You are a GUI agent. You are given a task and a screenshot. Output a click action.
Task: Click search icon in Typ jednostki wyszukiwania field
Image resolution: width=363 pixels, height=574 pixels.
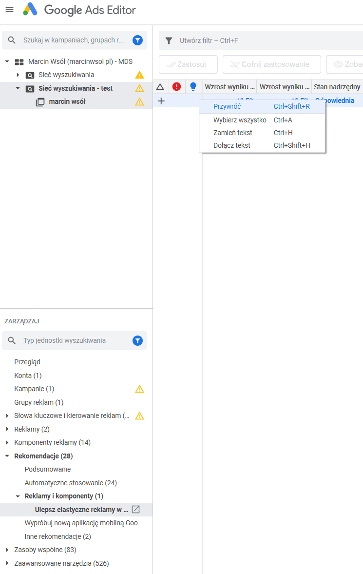(12, 340)
